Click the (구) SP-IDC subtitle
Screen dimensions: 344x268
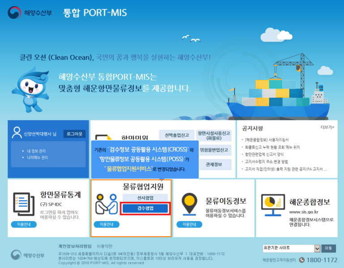pos(51,204)
